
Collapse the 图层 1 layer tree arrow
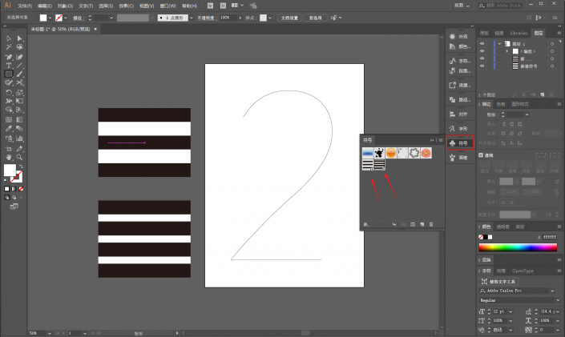click(499, 44)
